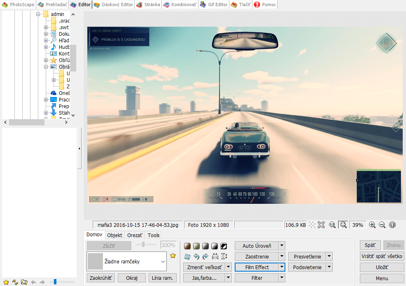This screenshot has height=286, width=406.
Task: Flip the image vertically
Action: coord(224,256)
